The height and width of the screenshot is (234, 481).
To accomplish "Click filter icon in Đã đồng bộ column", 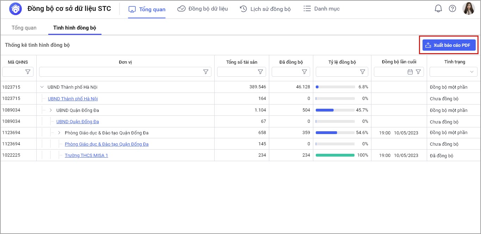I will pos(304,72).
